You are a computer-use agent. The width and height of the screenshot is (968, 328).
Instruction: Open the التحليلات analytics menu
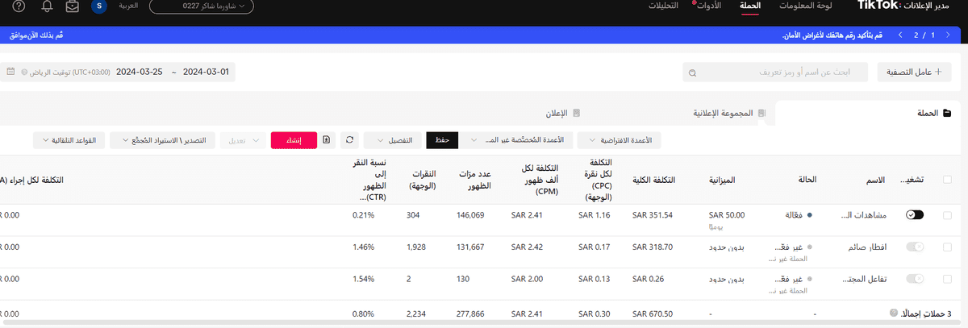664,6
